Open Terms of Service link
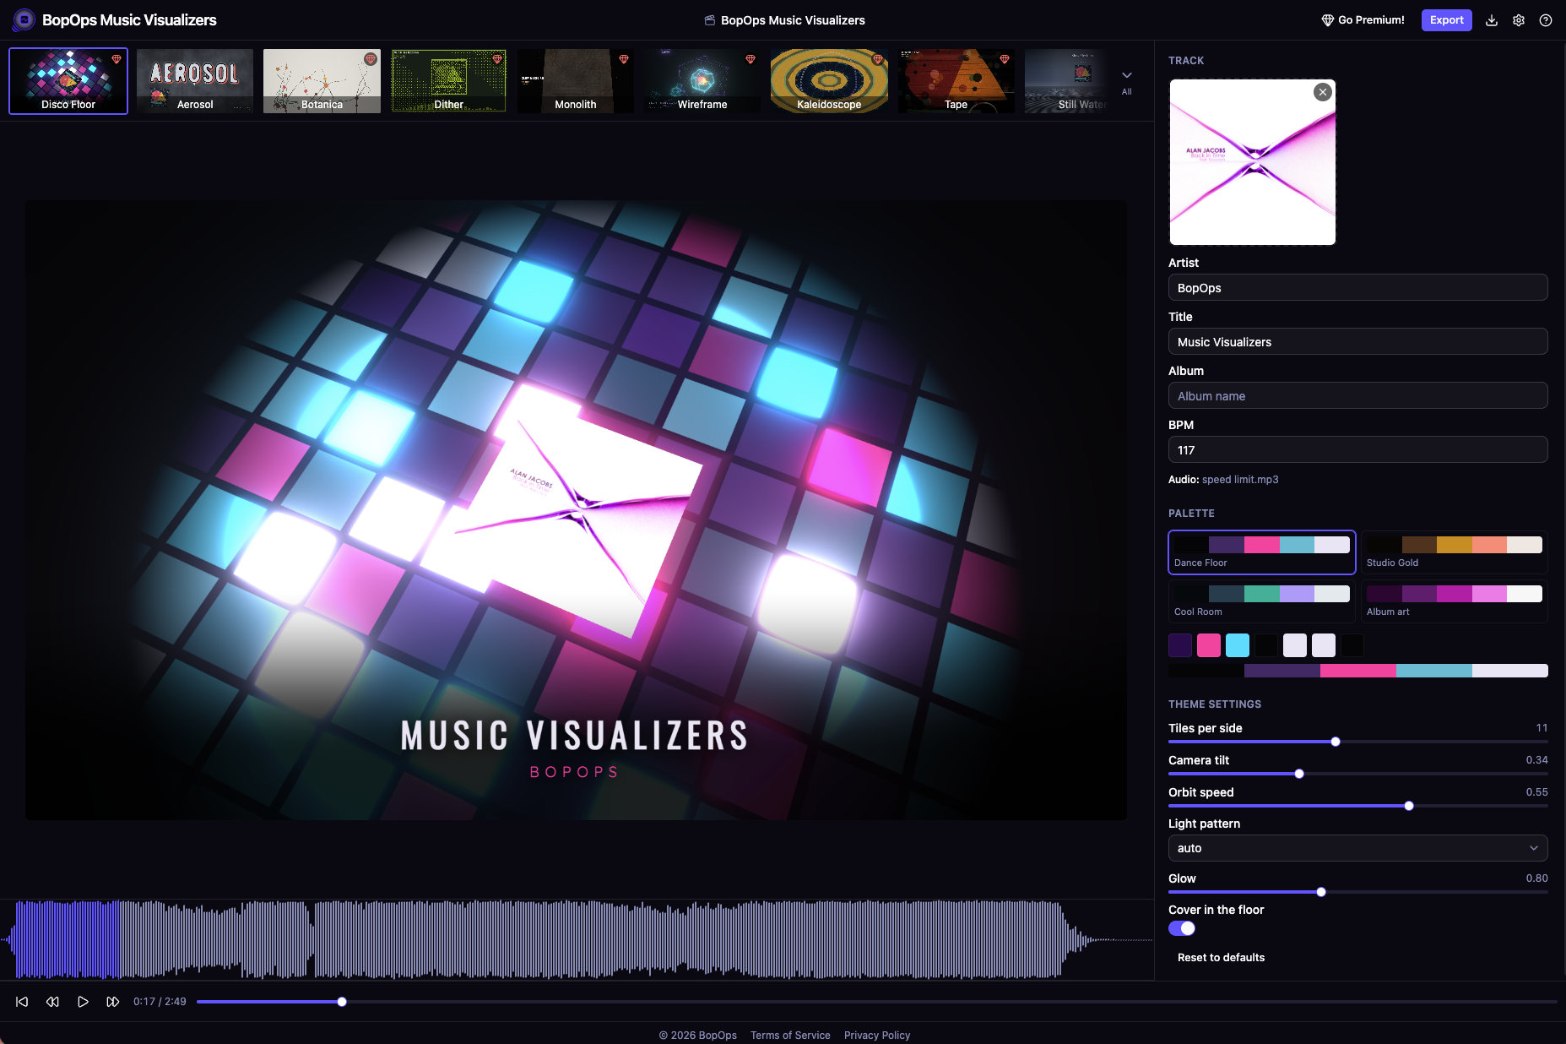The width and height of the screenshot is (1566, 1044). (790, 1035)
